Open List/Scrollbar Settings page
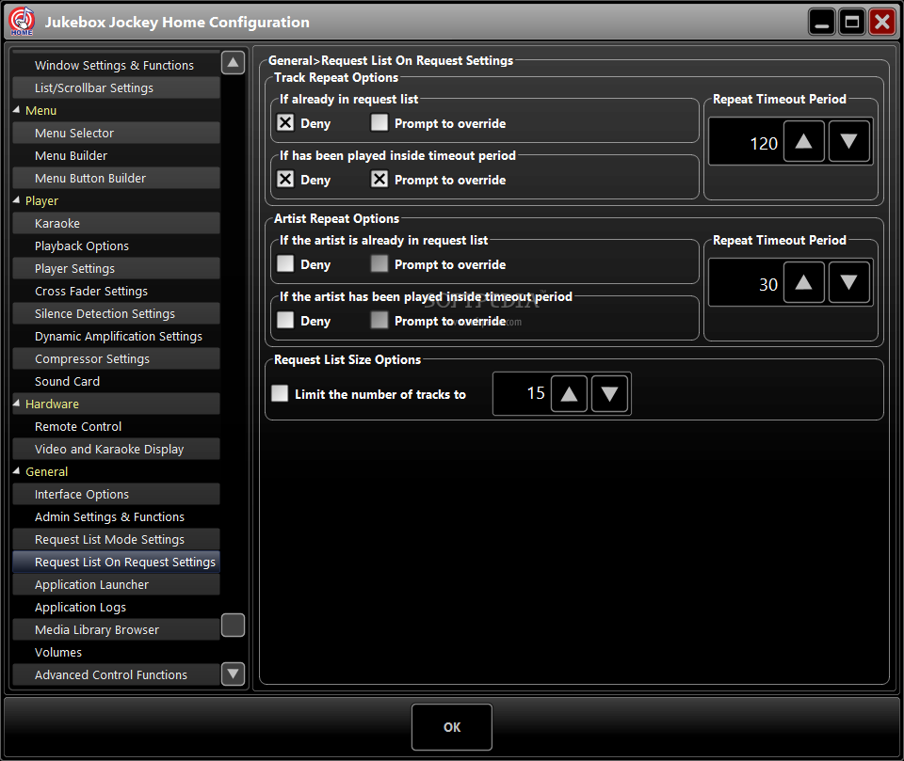The width and height of the screenshot is (904, 761). (116, 87)
